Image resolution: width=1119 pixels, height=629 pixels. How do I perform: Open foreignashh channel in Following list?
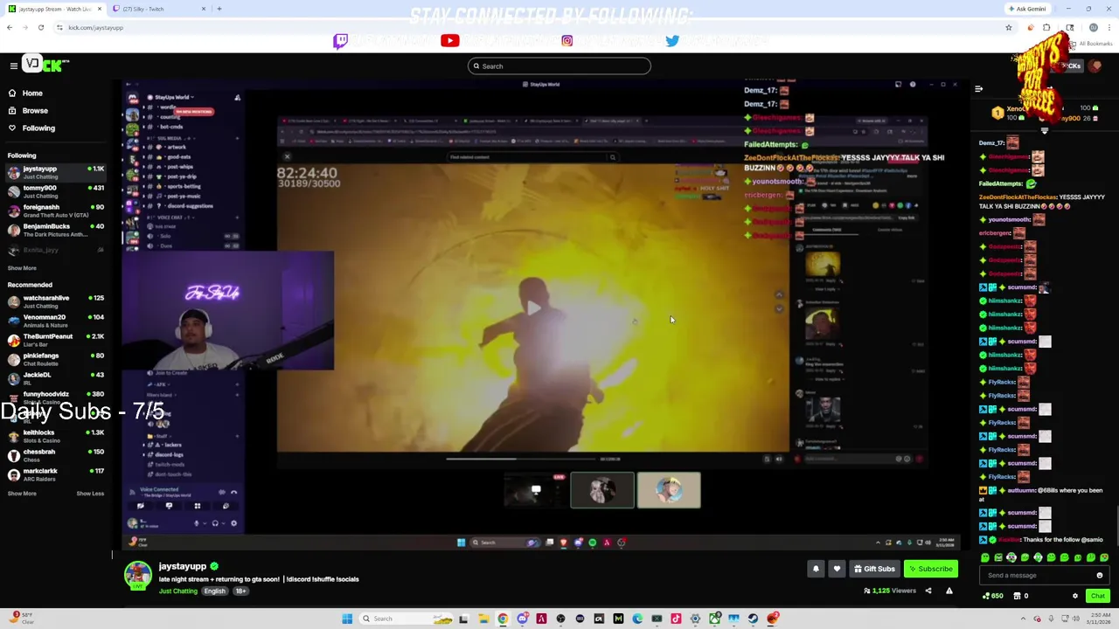tap(55, 211)
